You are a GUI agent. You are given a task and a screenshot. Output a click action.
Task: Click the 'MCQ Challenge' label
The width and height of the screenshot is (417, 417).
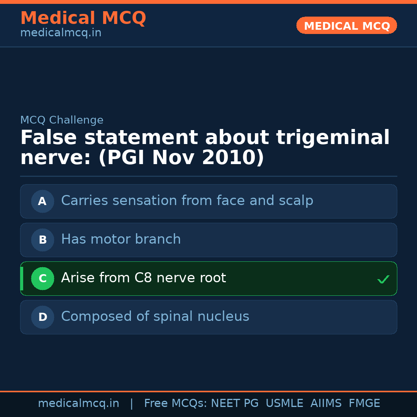[x=62, y=120]
